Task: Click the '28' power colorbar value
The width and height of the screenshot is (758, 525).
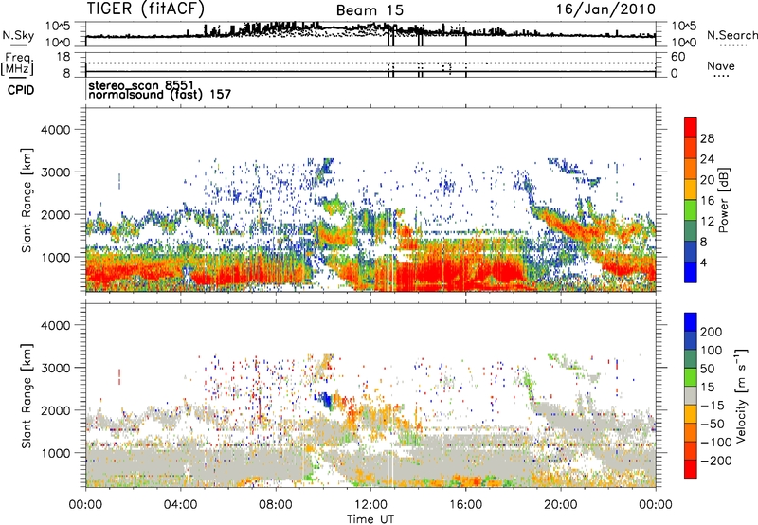Action: (707, 138)
